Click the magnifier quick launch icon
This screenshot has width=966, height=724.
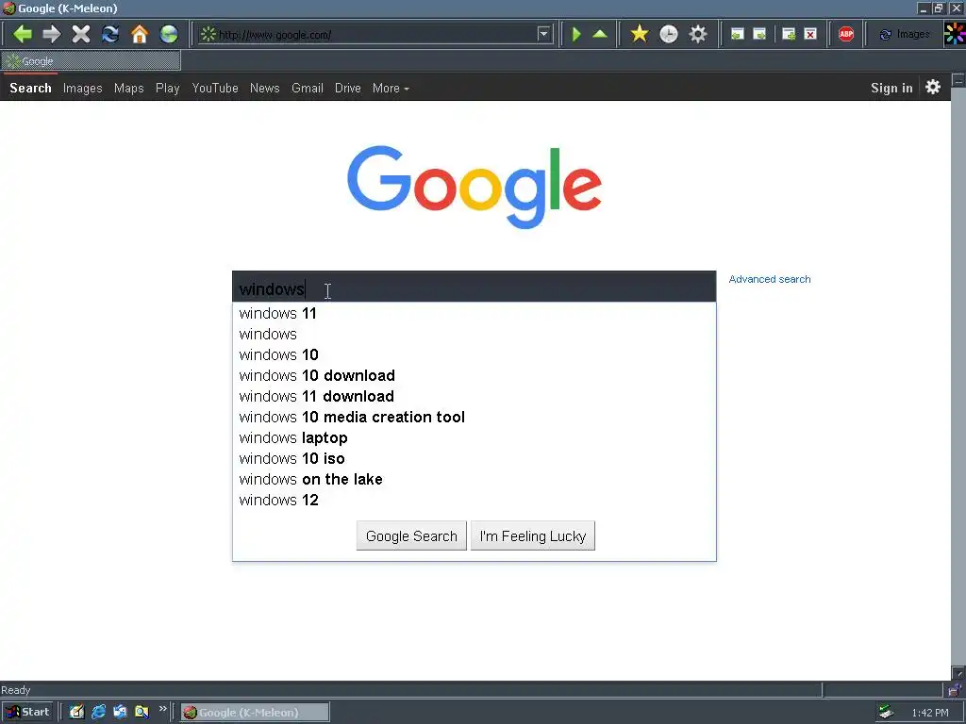click(142, 713)
